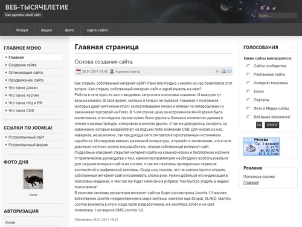Click the Главная страница heading
The image size is (302, 227).
(x=106, y=47)
